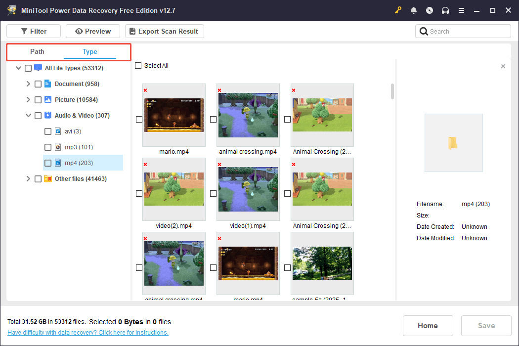The width and height of the screenshot is (519, 346).
Task: Check the Select All checkbox
Action: [138, 65]
